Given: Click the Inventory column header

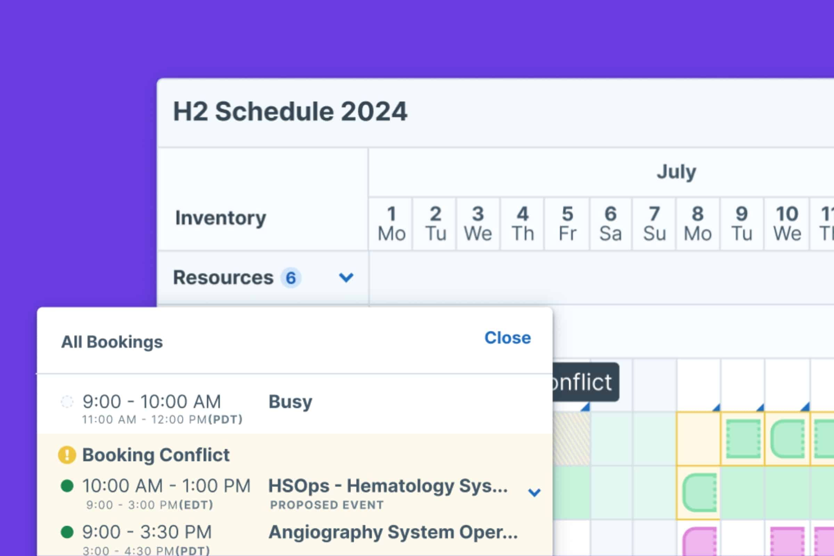Looking at the screenshot, I should coord(222,218).
